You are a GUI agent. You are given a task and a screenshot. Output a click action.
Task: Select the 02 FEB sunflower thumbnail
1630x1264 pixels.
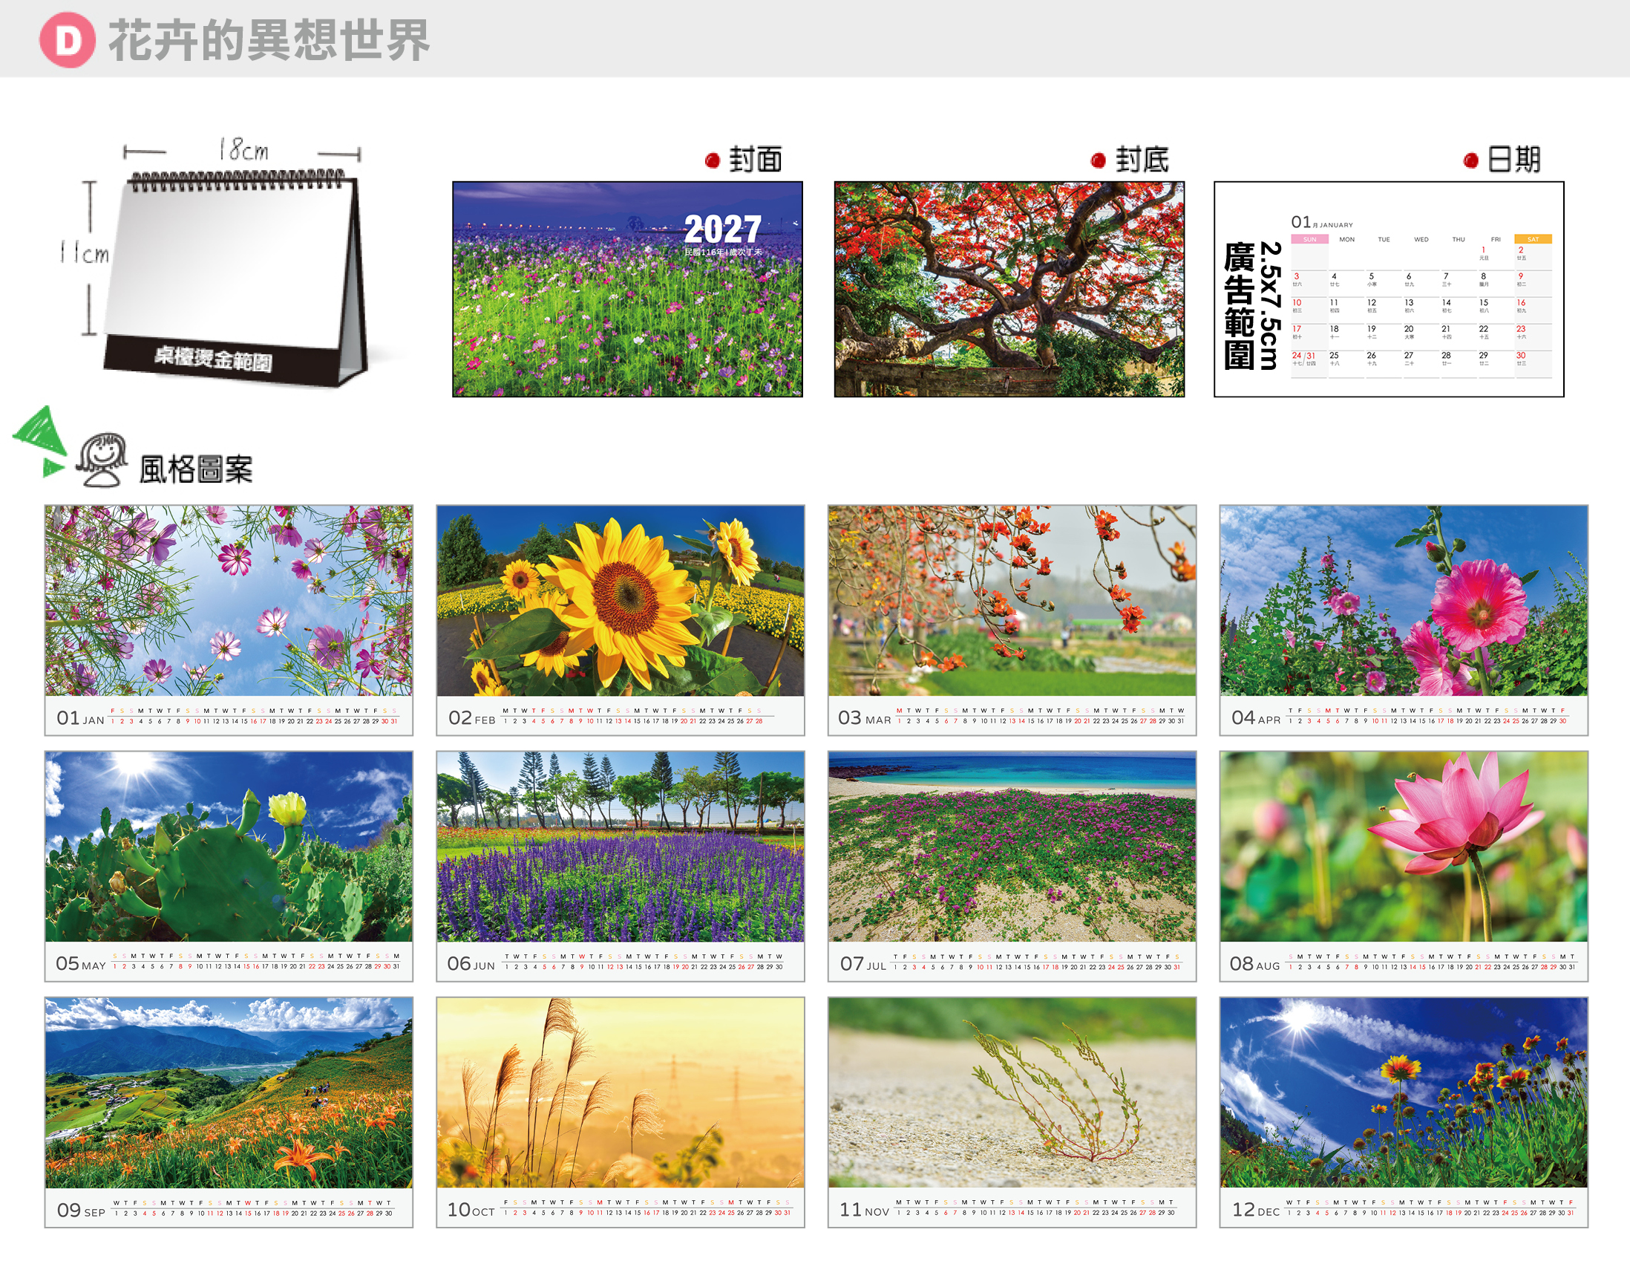[x=621, y=620]
